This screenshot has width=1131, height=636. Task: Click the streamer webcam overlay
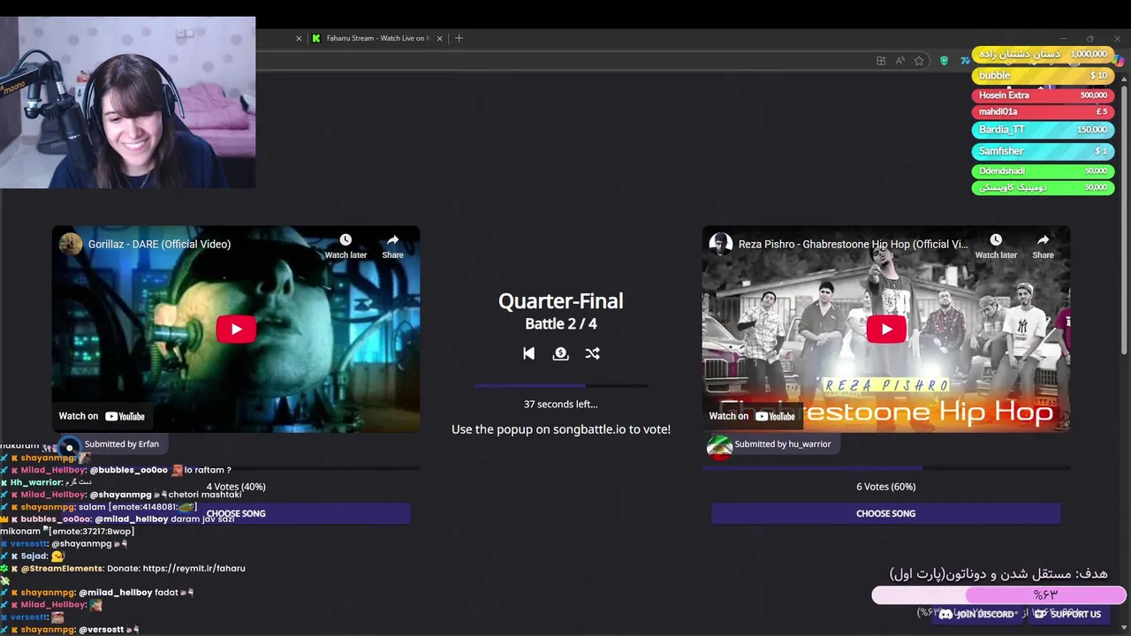[x=128, y=102]
